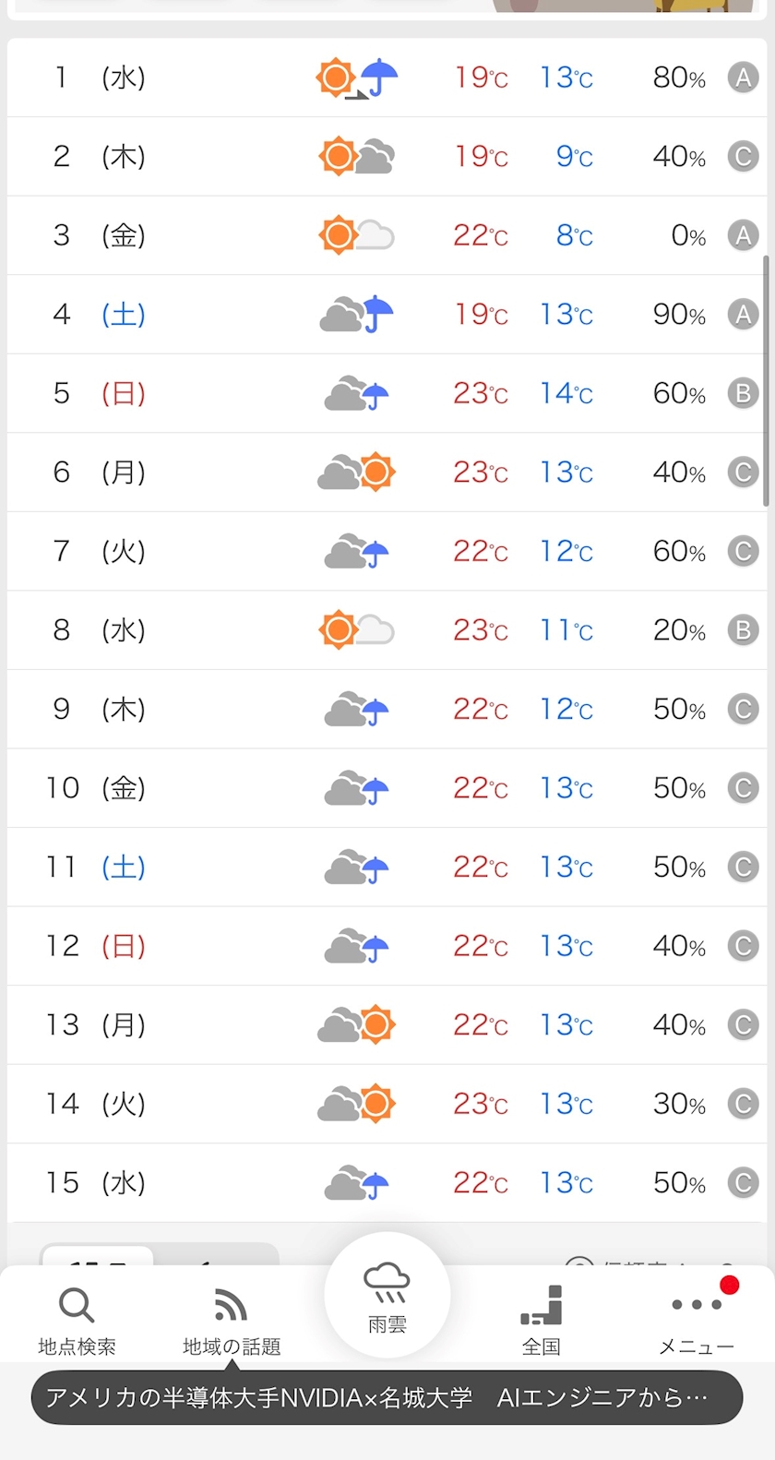This screenshot has width=775, height=1460.
Task: Open the NVIDIA×名城大学 news banner
Action: 387,1397
